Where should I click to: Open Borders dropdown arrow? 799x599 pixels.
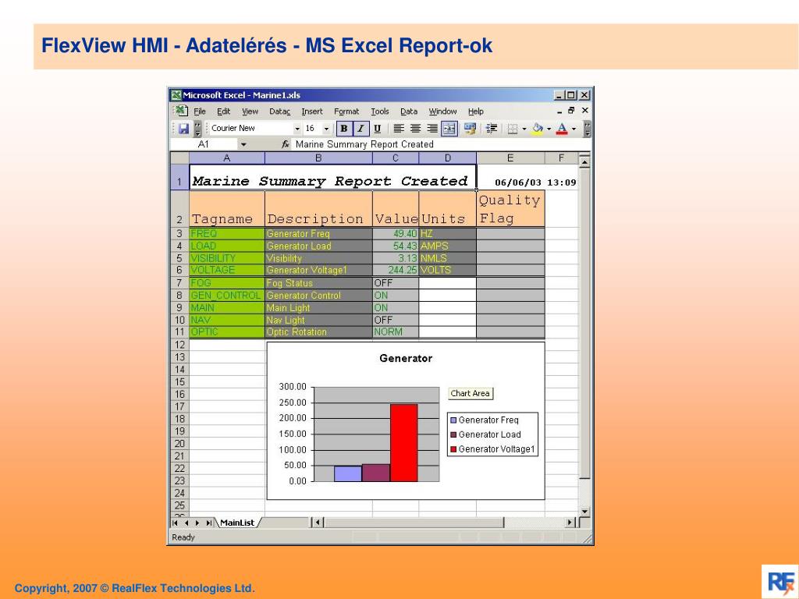tap(524, 129)
